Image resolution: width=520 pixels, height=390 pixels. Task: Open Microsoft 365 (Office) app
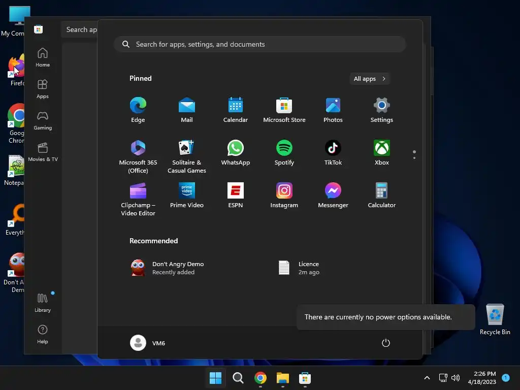point(138,156)
